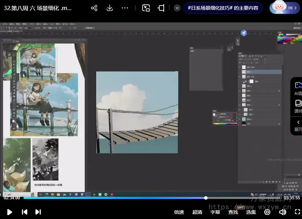Dismiss the topic suggestion with X button

(177, 8)
